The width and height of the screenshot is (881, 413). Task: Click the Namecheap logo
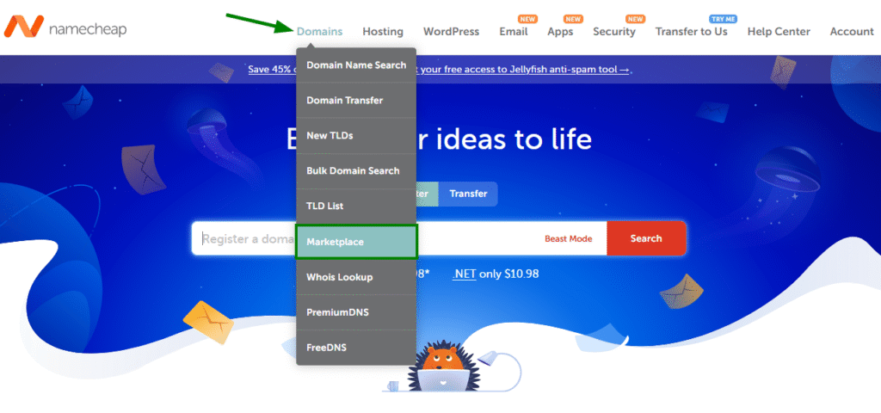tap(65, 29)
